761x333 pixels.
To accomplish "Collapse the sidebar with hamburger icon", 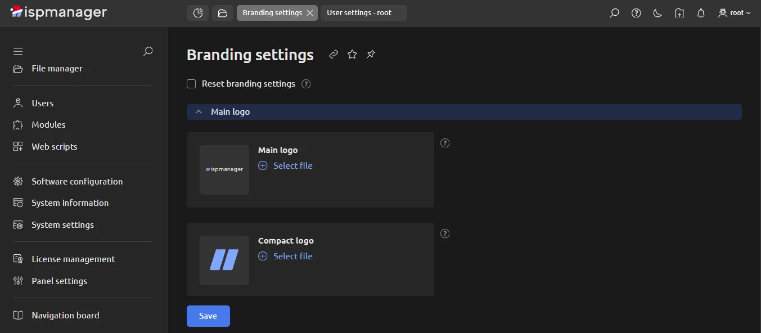I will [x=17, y=51].
